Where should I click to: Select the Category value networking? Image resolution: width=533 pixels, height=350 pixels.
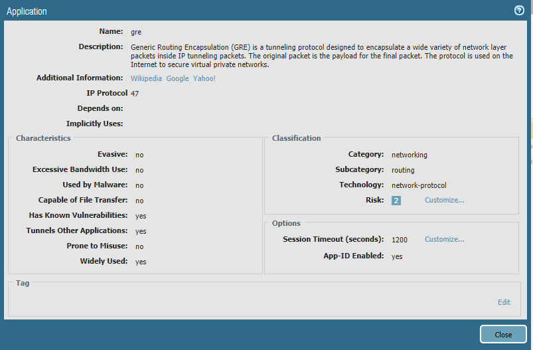(409, 155)
